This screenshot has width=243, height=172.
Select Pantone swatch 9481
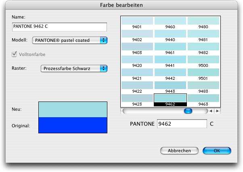(203, 36)
